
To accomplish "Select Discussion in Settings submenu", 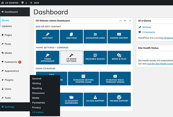I will tap(38, 93).
